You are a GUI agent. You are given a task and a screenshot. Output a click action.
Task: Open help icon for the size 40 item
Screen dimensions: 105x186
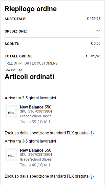click(92, 177)
